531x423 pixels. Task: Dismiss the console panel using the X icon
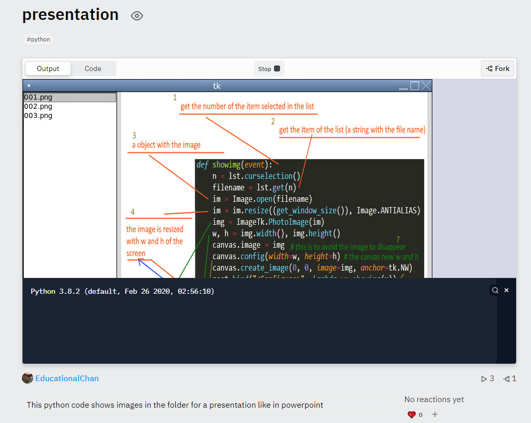pos(506,290)
